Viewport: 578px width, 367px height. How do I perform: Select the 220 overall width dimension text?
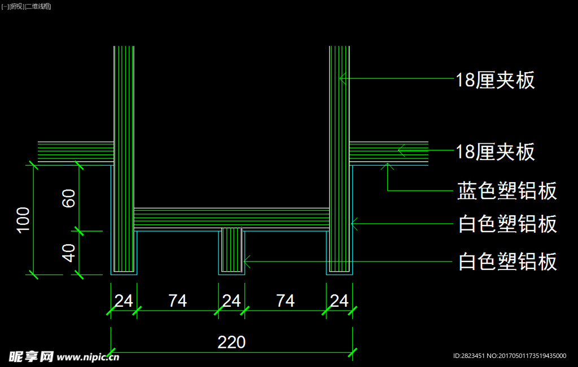coord(231,342)
